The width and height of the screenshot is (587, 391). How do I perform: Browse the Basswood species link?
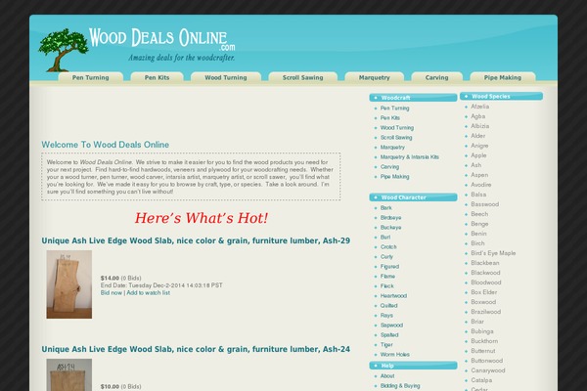(485, 204)
